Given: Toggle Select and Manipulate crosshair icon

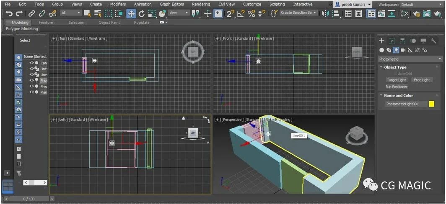Looking at the screenshot, I should 208,13.
